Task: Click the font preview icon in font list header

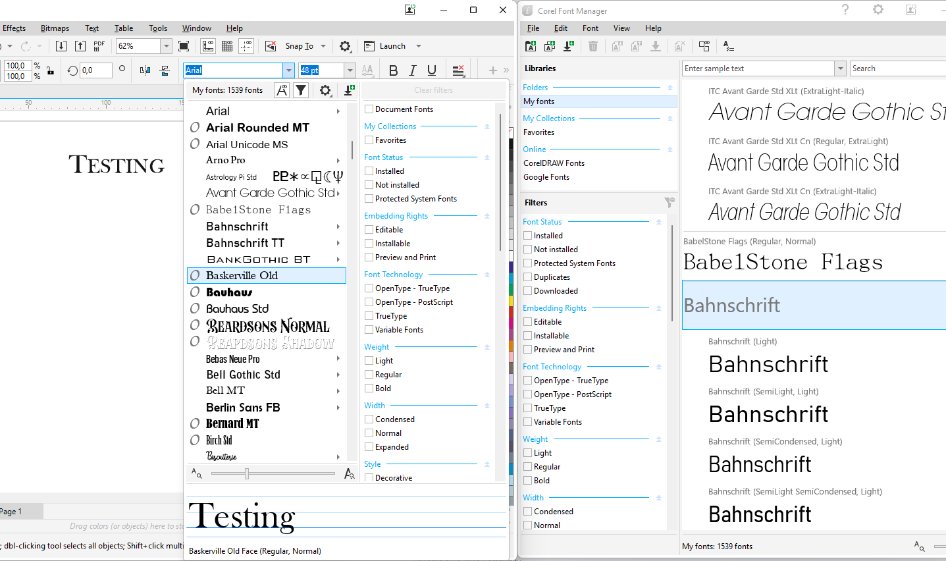Action: [x=282, y=90]
